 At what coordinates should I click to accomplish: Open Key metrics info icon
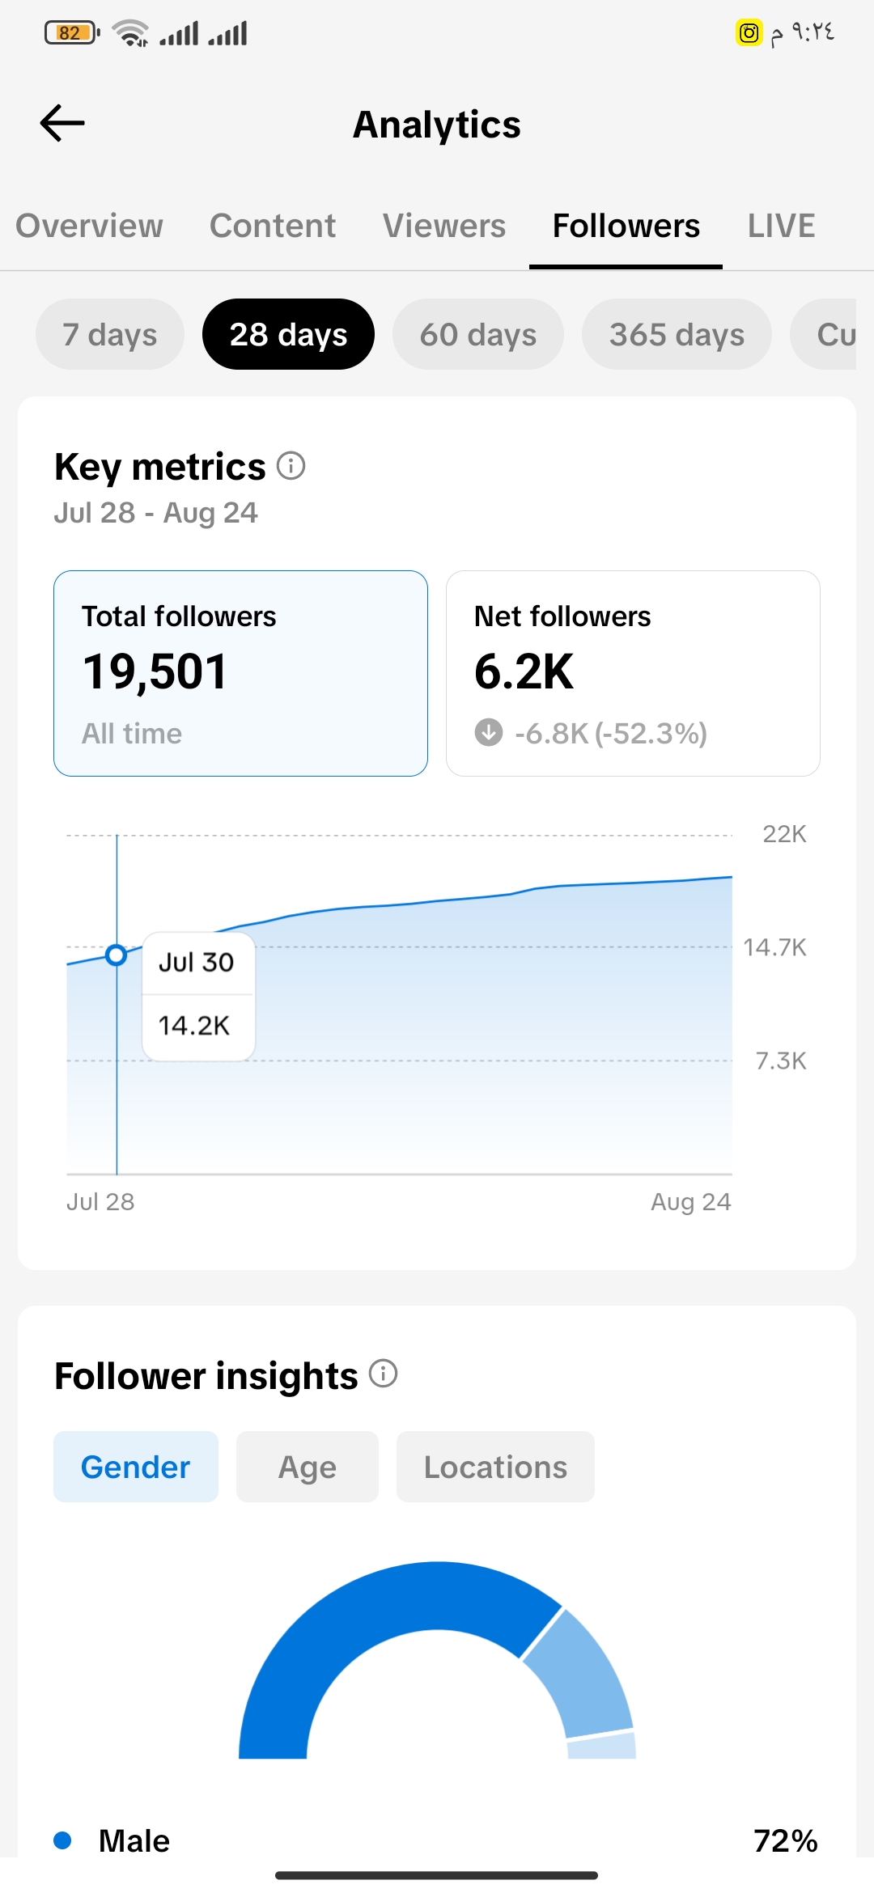coord(291,466)
